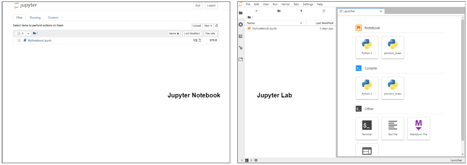Refresh the notebook list in Jupyter Notebook
The width and height of the screenshot is (467, 165).
tap(217, 26)
